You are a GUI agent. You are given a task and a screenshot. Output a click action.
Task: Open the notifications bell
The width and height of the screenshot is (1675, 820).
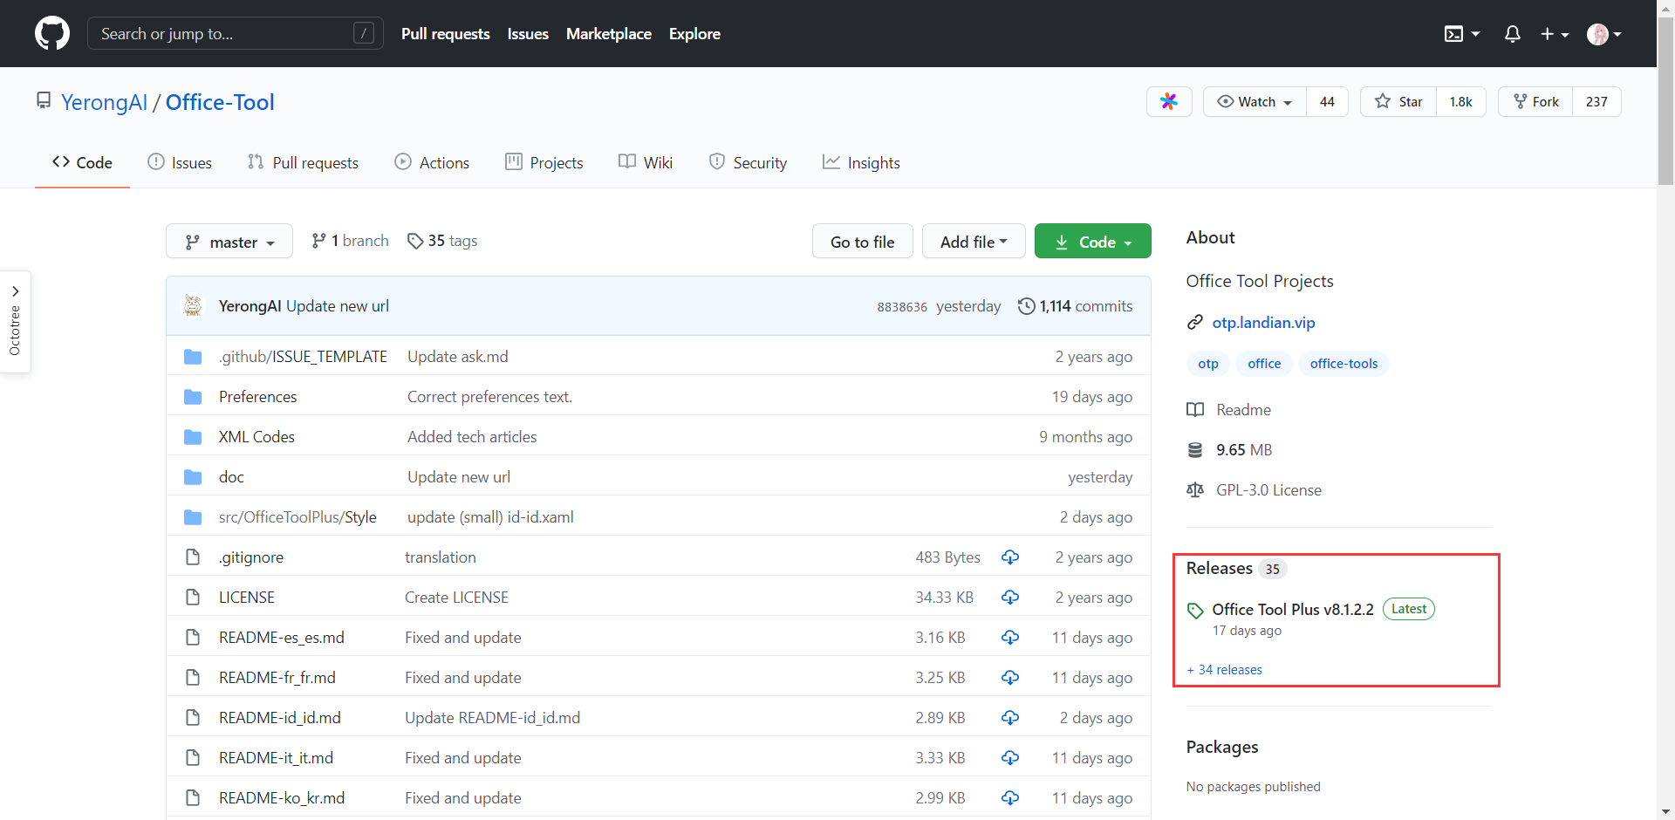tap(1512, 34)
